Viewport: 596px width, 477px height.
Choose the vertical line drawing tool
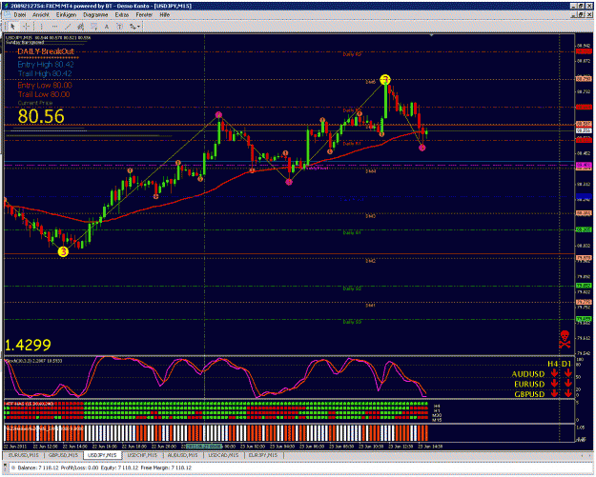click(41, 27)
